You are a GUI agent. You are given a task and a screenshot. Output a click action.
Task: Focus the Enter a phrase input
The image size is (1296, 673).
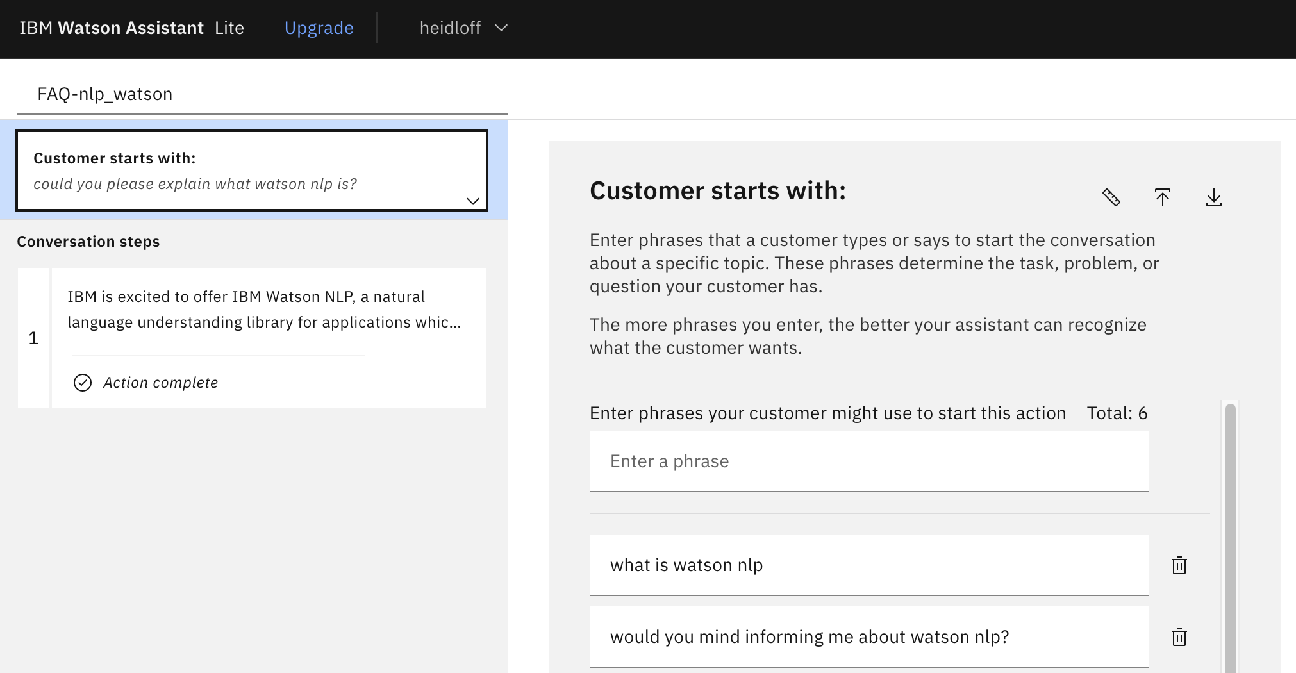[868, 461]
